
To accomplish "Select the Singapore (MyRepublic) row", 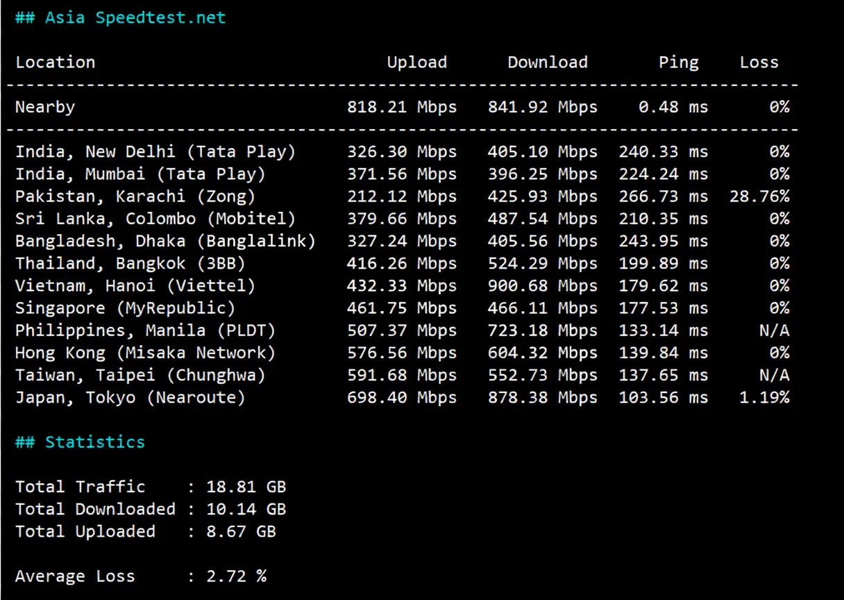I will [x=125, y=308].
